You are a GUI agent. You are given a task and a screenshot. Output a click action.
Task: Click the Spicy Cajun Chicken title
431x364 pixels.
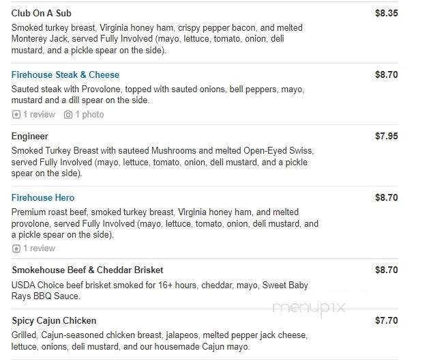pyautogui.click(x=54, y=320)
